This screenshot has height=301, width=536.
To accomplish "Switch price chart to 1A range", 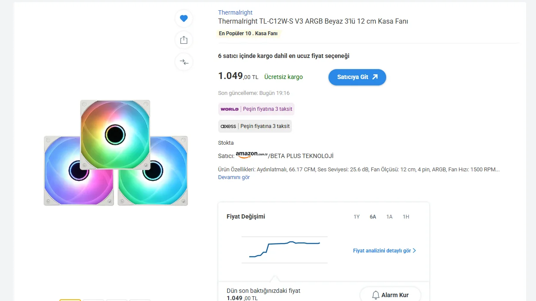I will click(x=389, y=217).
